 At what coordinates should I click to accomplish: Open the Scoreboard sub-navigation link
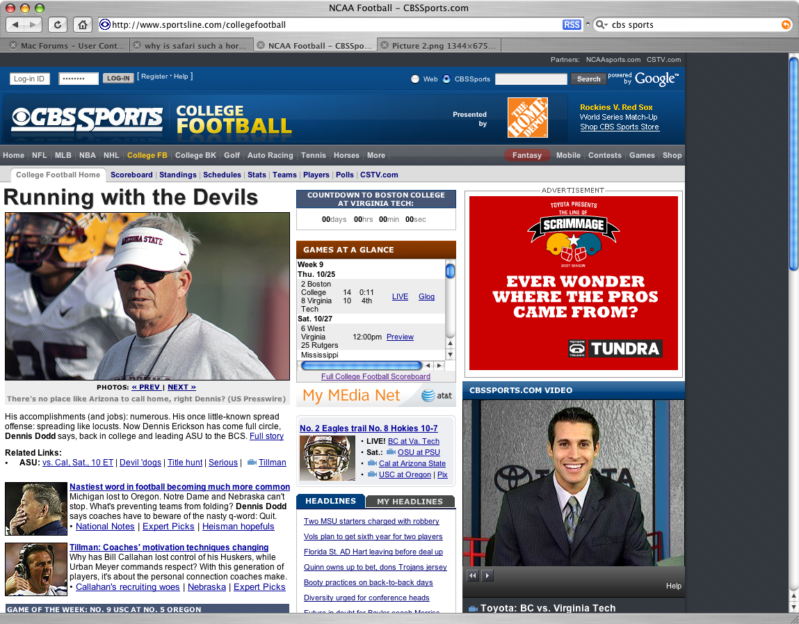coord(131,175)
